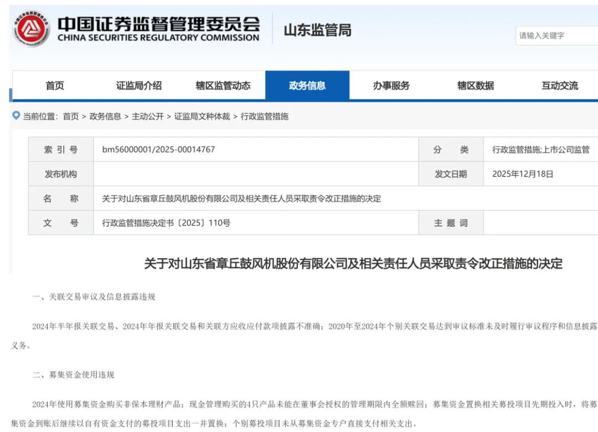Open the 辖区数据 navigation tab
The height and width of the screenshot is (432, 598).
pos(476,85)
